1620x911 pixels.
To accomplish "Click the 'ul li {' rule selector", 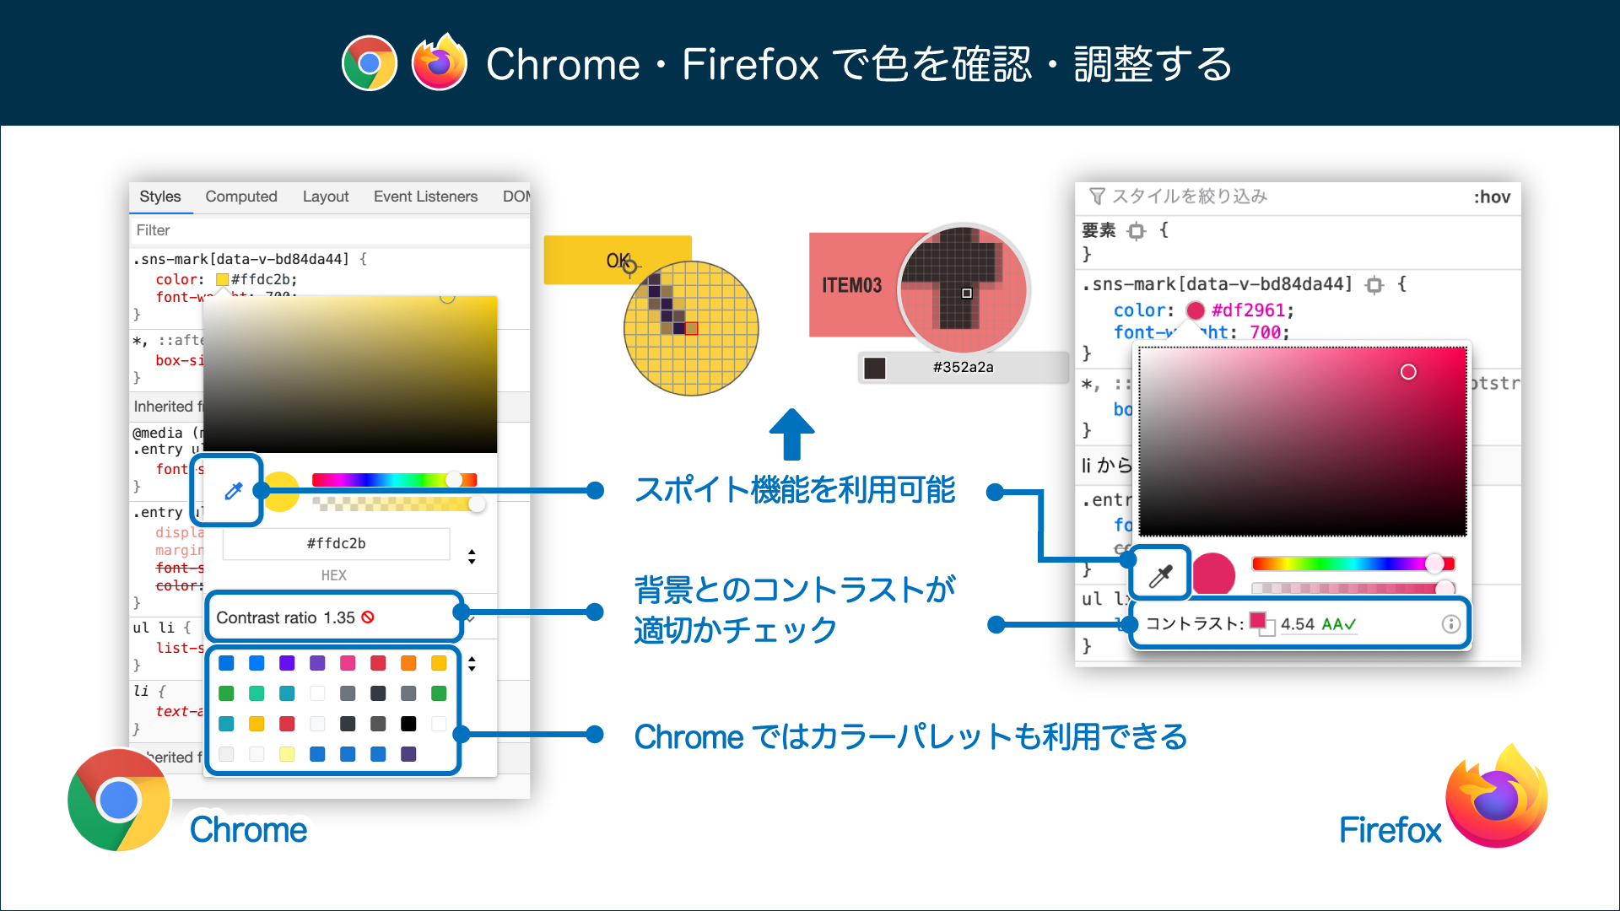I will (x=161, y=628).
